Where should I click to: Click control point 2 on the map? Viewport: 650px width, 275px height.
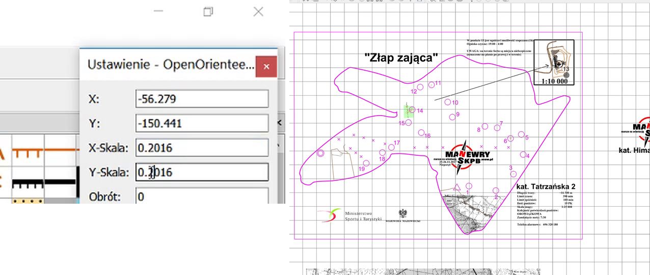496,190
